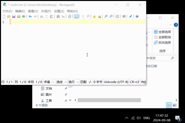Click the Zoom In magnifier icon
This screenshot has width=185, height=123.
[106, 16]
